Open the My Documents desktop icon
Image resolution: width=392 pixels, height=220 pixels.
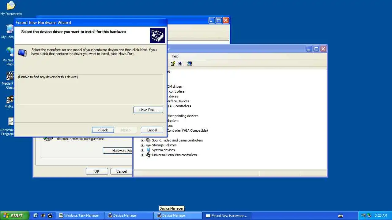[11, 8]
